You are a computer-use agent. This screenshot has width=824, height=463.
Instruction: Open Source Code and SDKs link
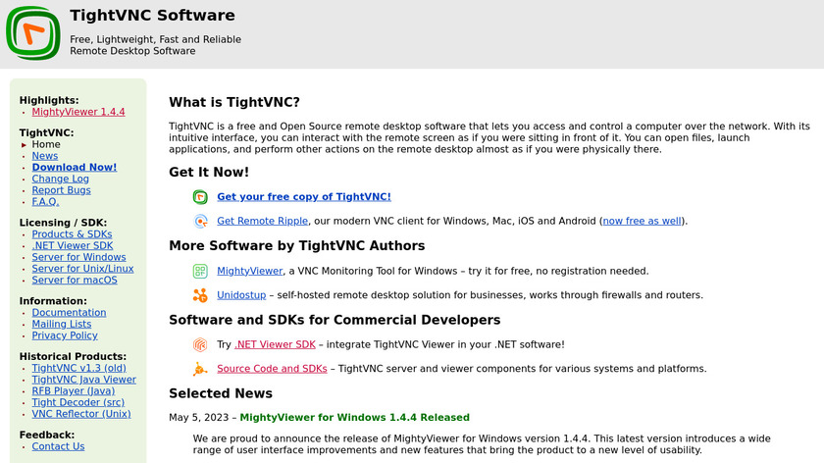(x=272, y=369)
